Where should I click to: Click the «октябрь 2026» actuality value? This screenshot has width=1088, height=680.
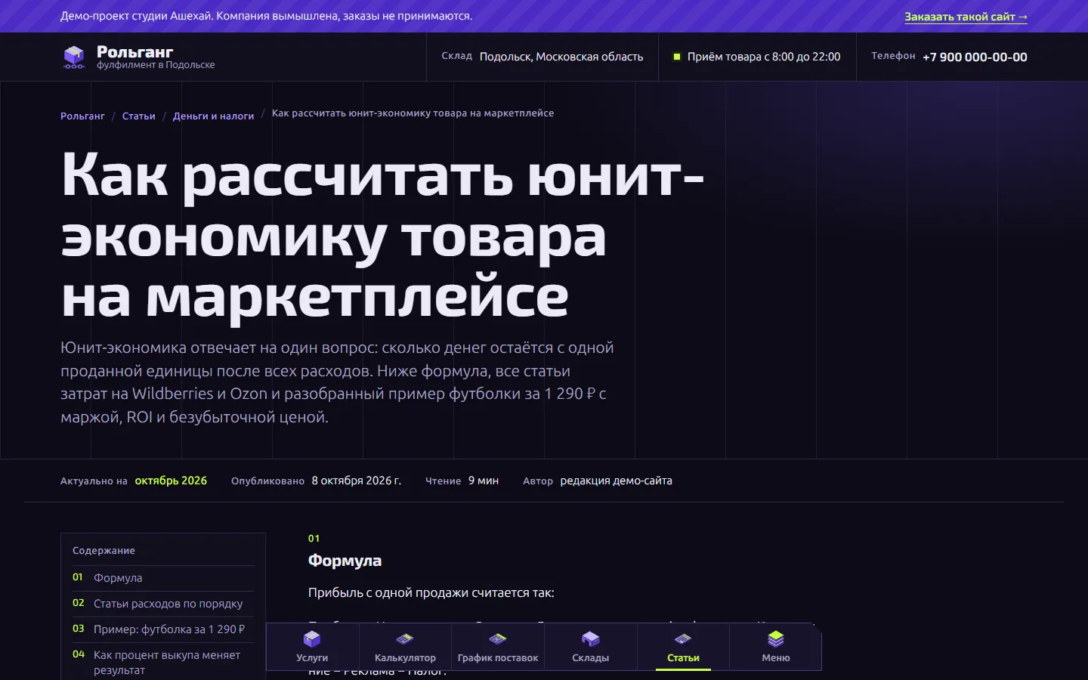171,481
